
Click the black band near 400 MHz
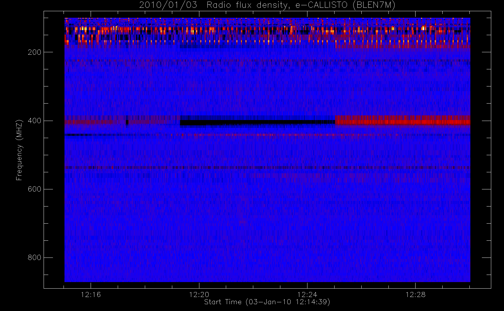click(257, 122)
